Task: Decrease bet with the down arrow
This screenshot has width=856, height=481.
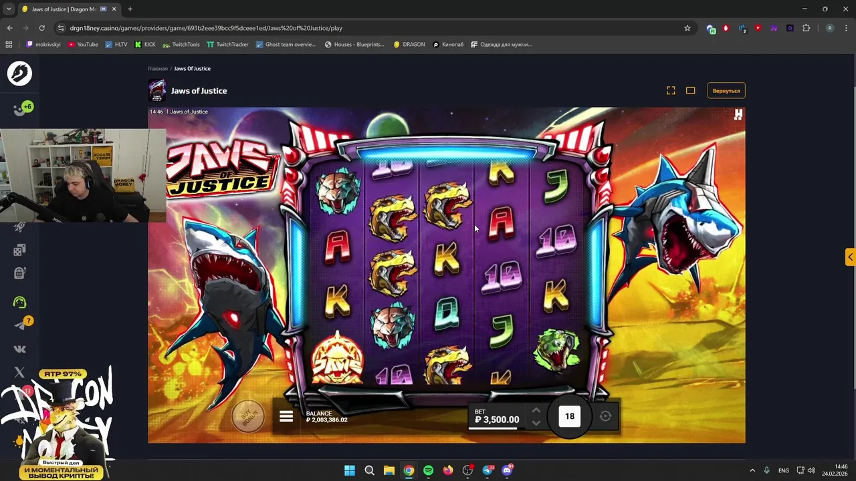Action: [536, 422]
